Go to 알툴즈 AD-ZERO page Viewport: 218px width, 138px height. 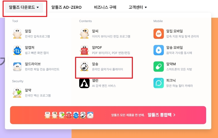coord(67,7)
